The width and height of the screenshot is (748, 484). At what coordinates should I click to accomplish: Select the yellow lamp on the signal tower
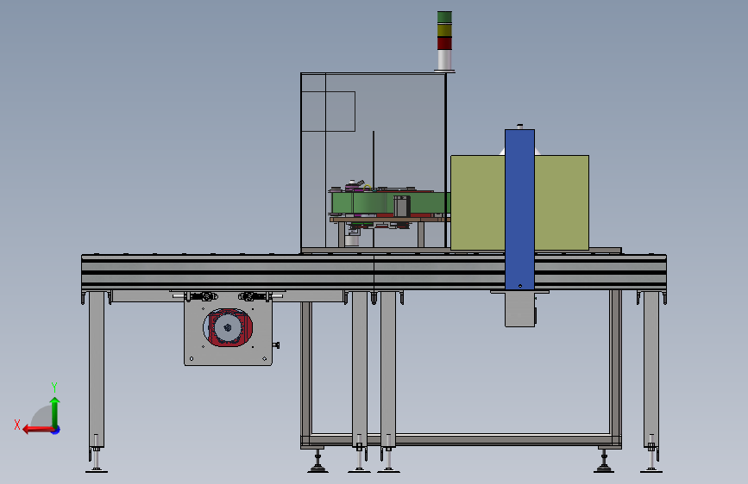pyautogui.click(x=444, y=30)
